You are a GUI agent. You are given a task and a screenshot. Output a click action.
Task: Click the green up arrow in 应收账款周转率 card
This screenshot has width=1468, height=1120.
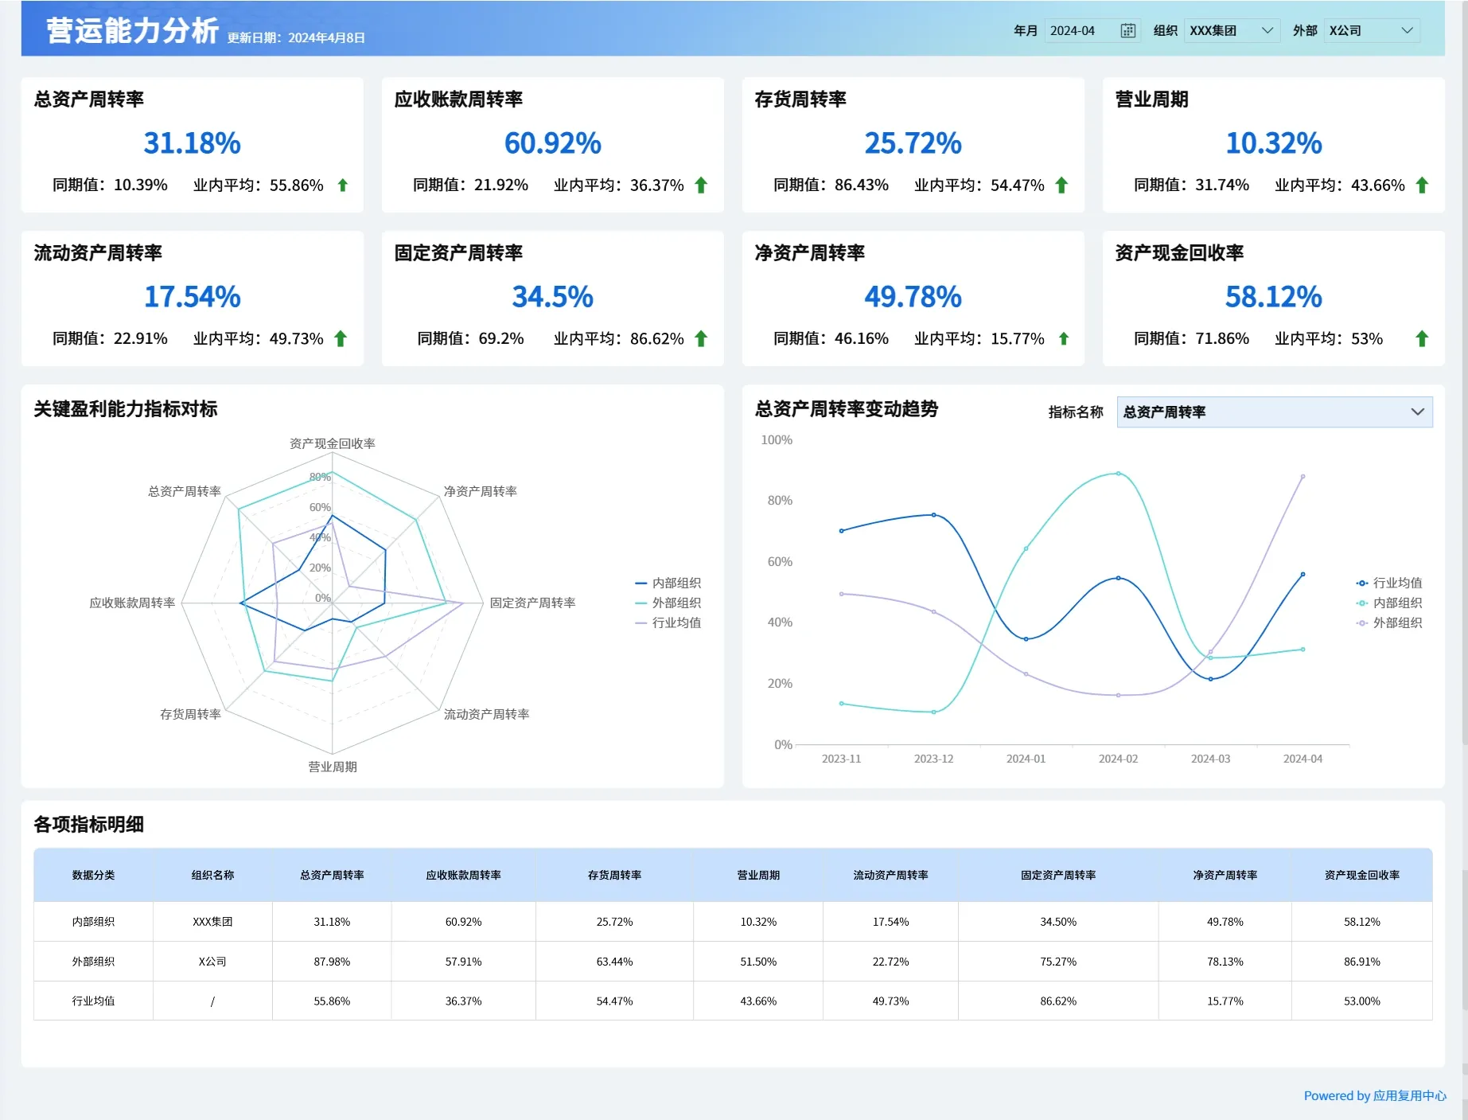click(701, 185)
